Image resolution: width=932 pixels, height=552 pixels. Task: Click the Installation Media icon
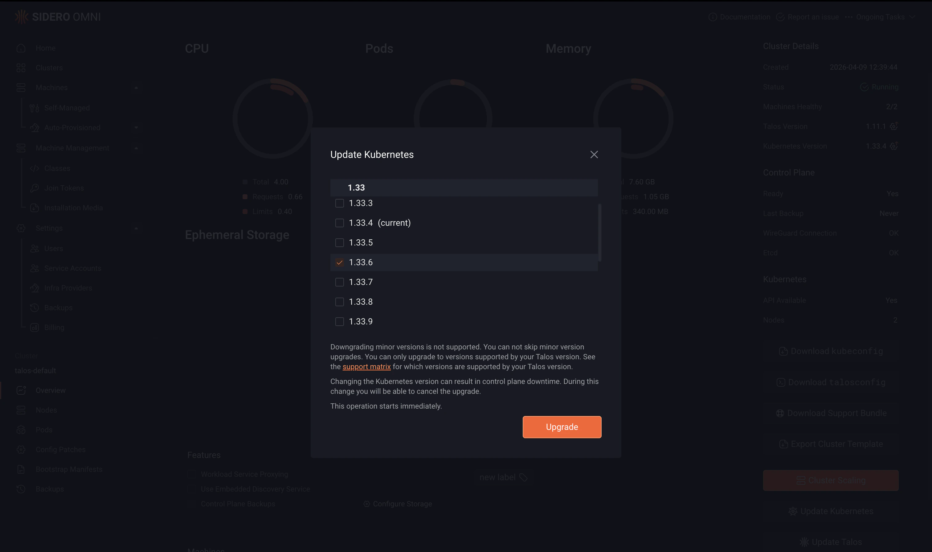click(34, 208)
